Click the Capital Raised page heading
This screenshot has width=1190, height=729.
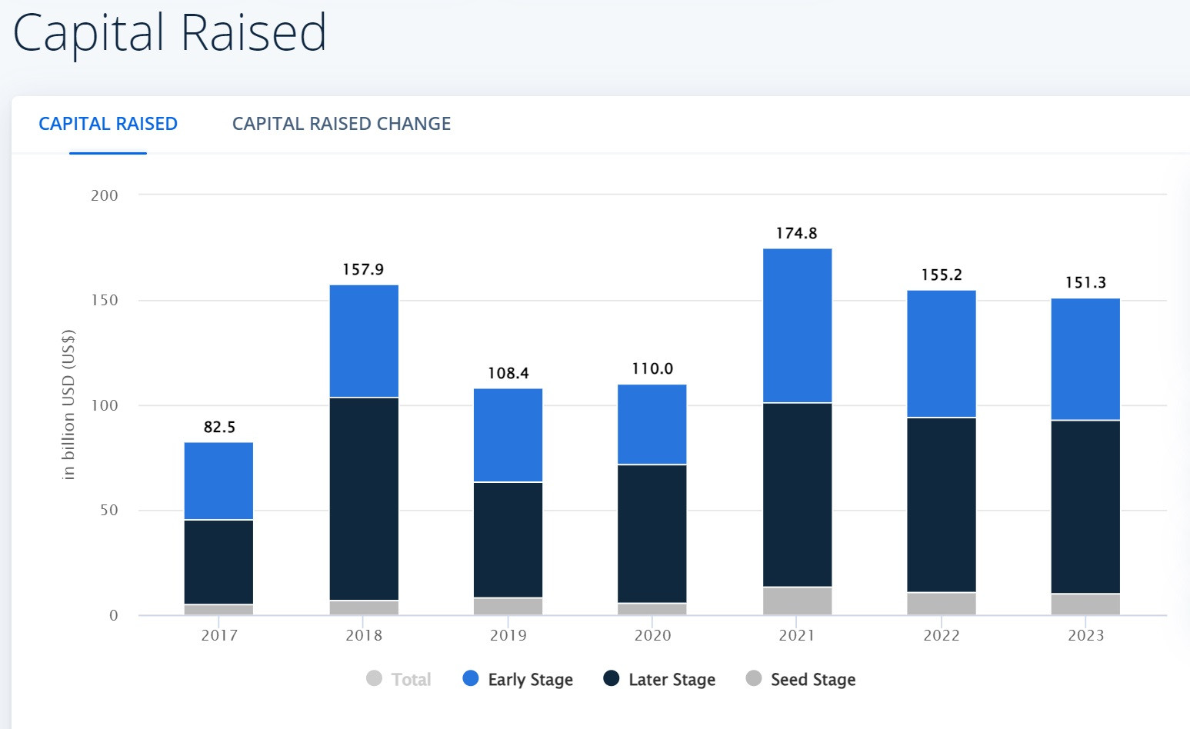click(170, 32)
